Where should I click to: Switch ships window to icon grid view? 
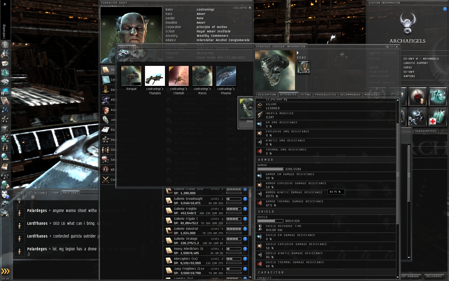[134, 55]
